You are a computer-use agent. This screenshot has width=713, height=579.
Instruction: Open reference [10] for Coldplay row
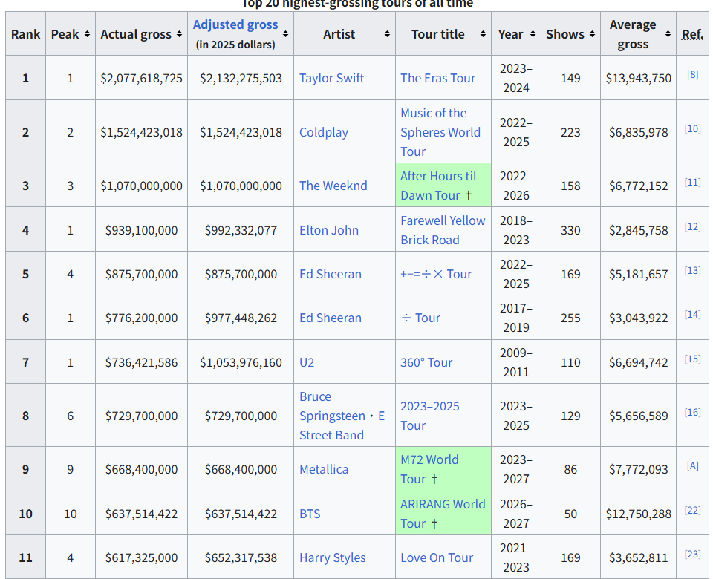[692, 128]
